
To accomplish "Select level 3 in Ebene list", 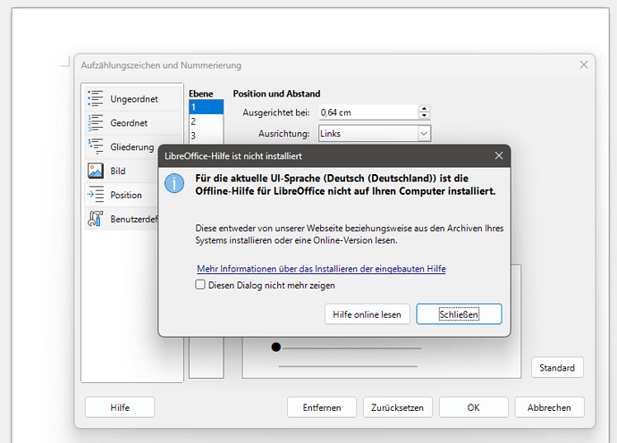I will click(x=207, y=135).
